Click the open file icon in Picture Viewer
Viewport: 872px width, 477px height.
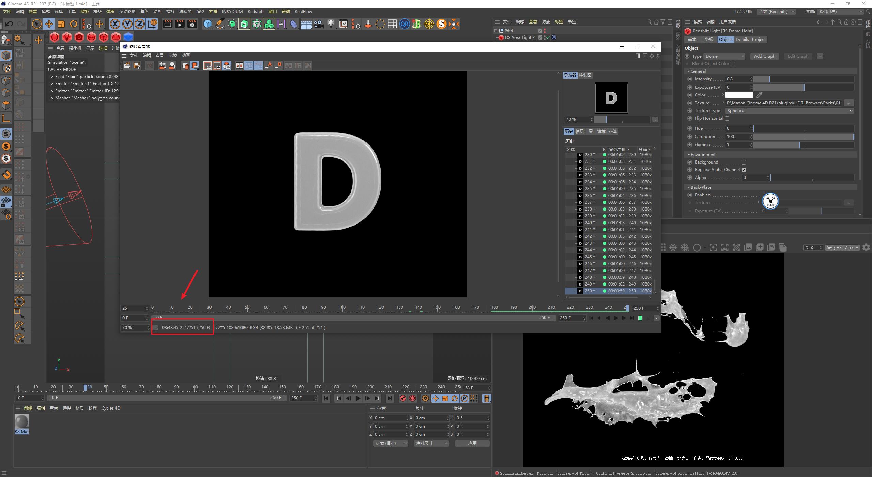click(127, 65)
